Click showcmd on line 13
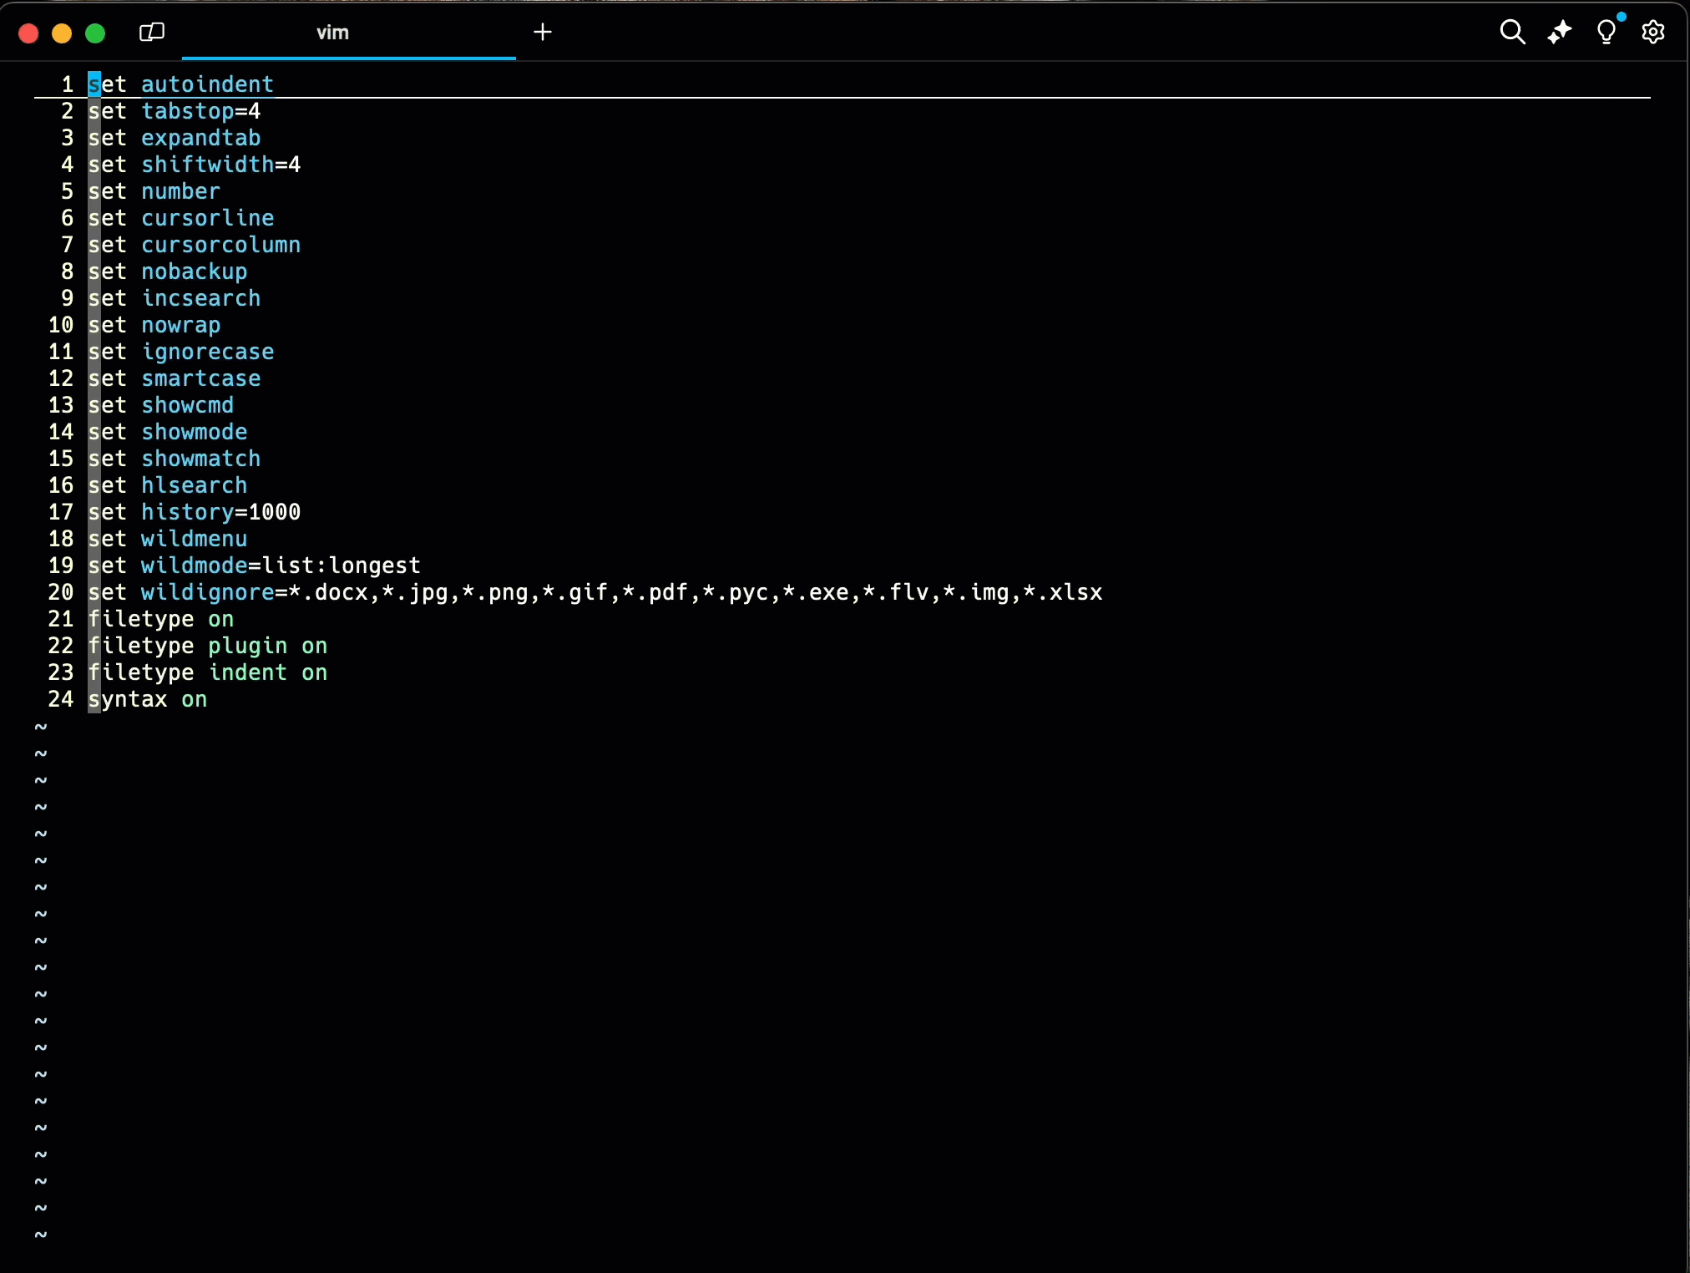The image size is (1690, 1273). pyautogui.click(x=187, y=405)
